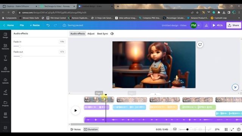The height and width of the screenshot is (136, 242).
Task: Select the green audio clip
Action: 198,107
